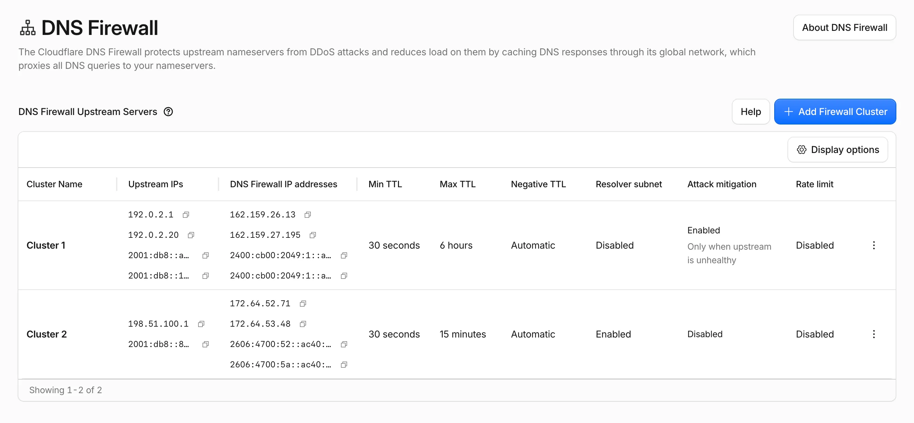
Task: Copy upstream IP 192.0.2.1
Action: (x=186, y=215)
